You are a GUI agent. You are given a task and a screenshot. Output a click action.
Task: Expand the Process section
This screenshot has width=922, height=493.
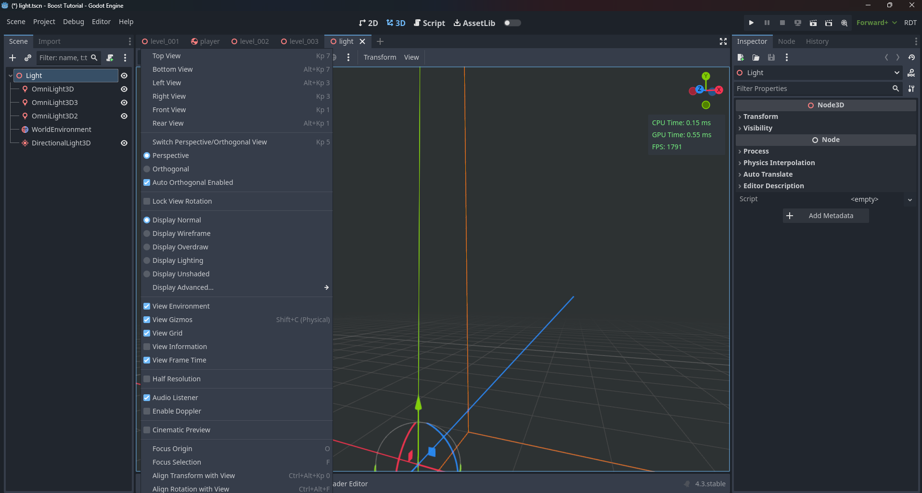826,151
